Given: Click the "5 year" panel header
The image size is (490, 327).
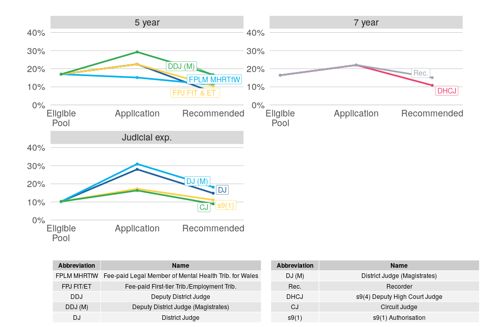Looking at the screenshot, I should [147, 22].
